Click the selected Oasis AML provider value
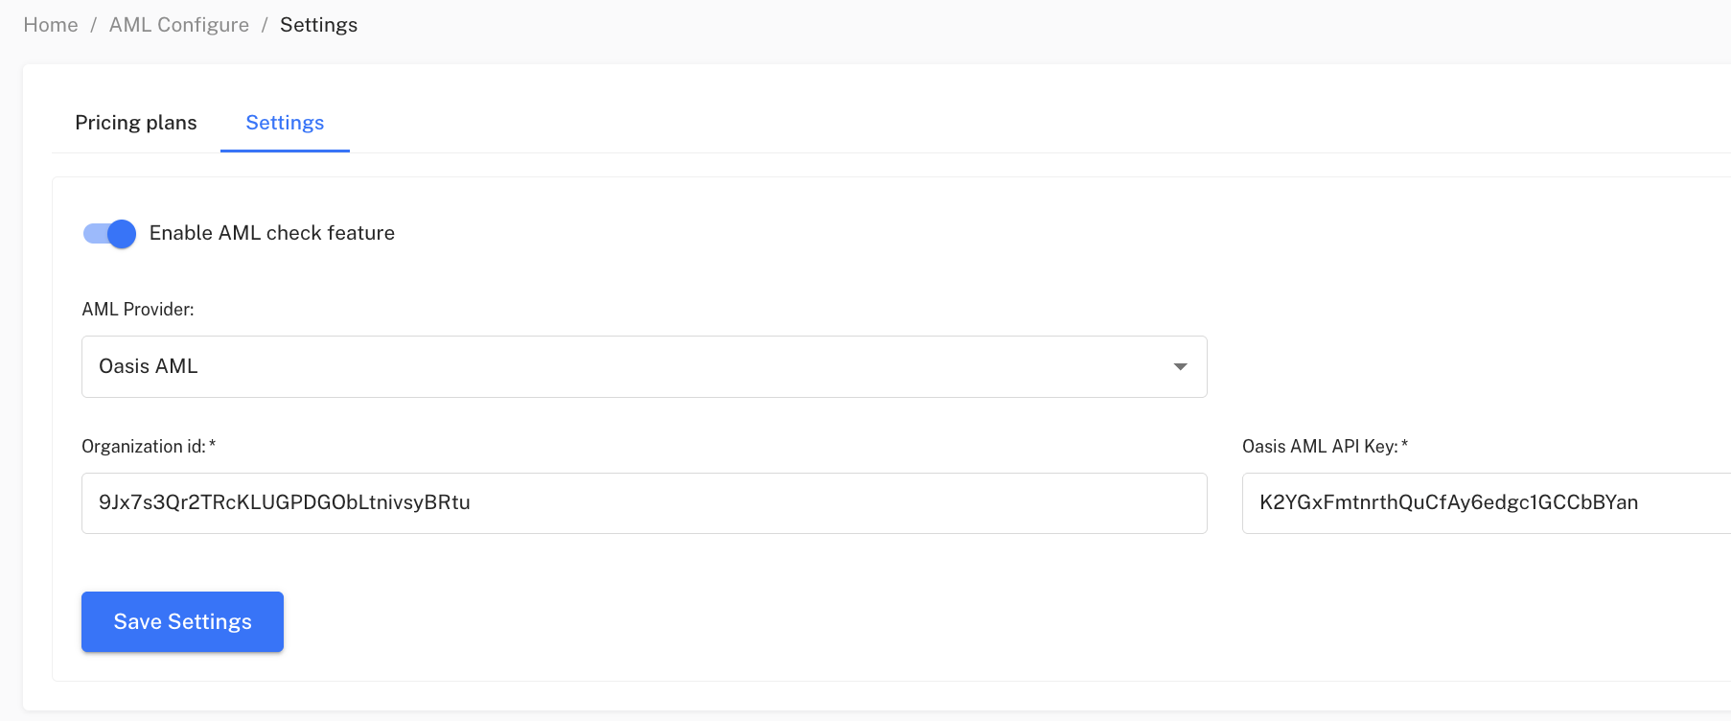 [x=149, y=366]
